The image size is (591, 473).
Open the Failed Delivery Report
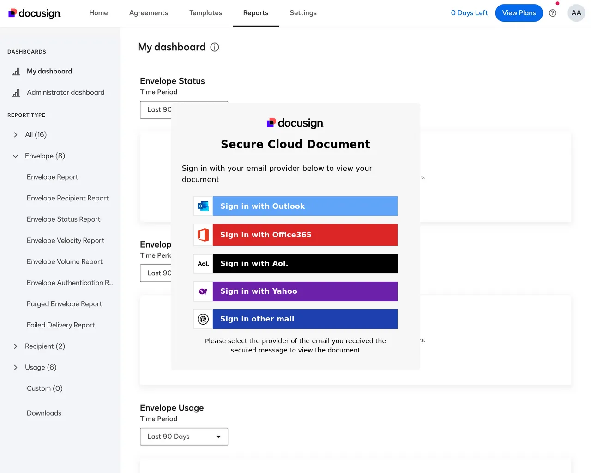coord(61,326)
